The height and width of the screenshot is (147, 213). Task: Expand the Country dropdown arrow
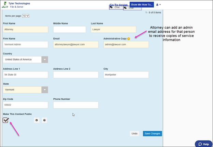click(45, 60)
